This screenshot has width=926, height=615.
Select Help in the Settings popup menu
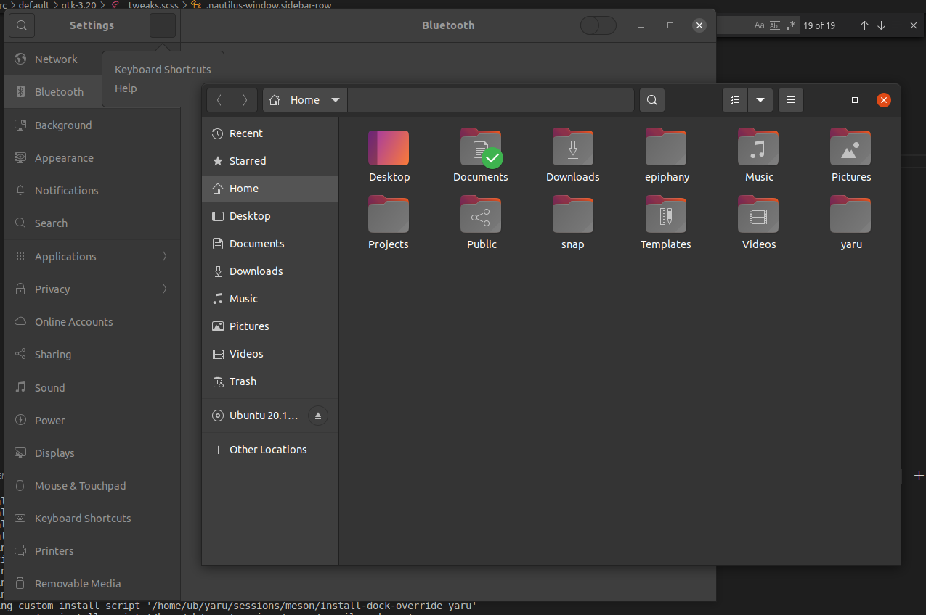click(126, 88)
